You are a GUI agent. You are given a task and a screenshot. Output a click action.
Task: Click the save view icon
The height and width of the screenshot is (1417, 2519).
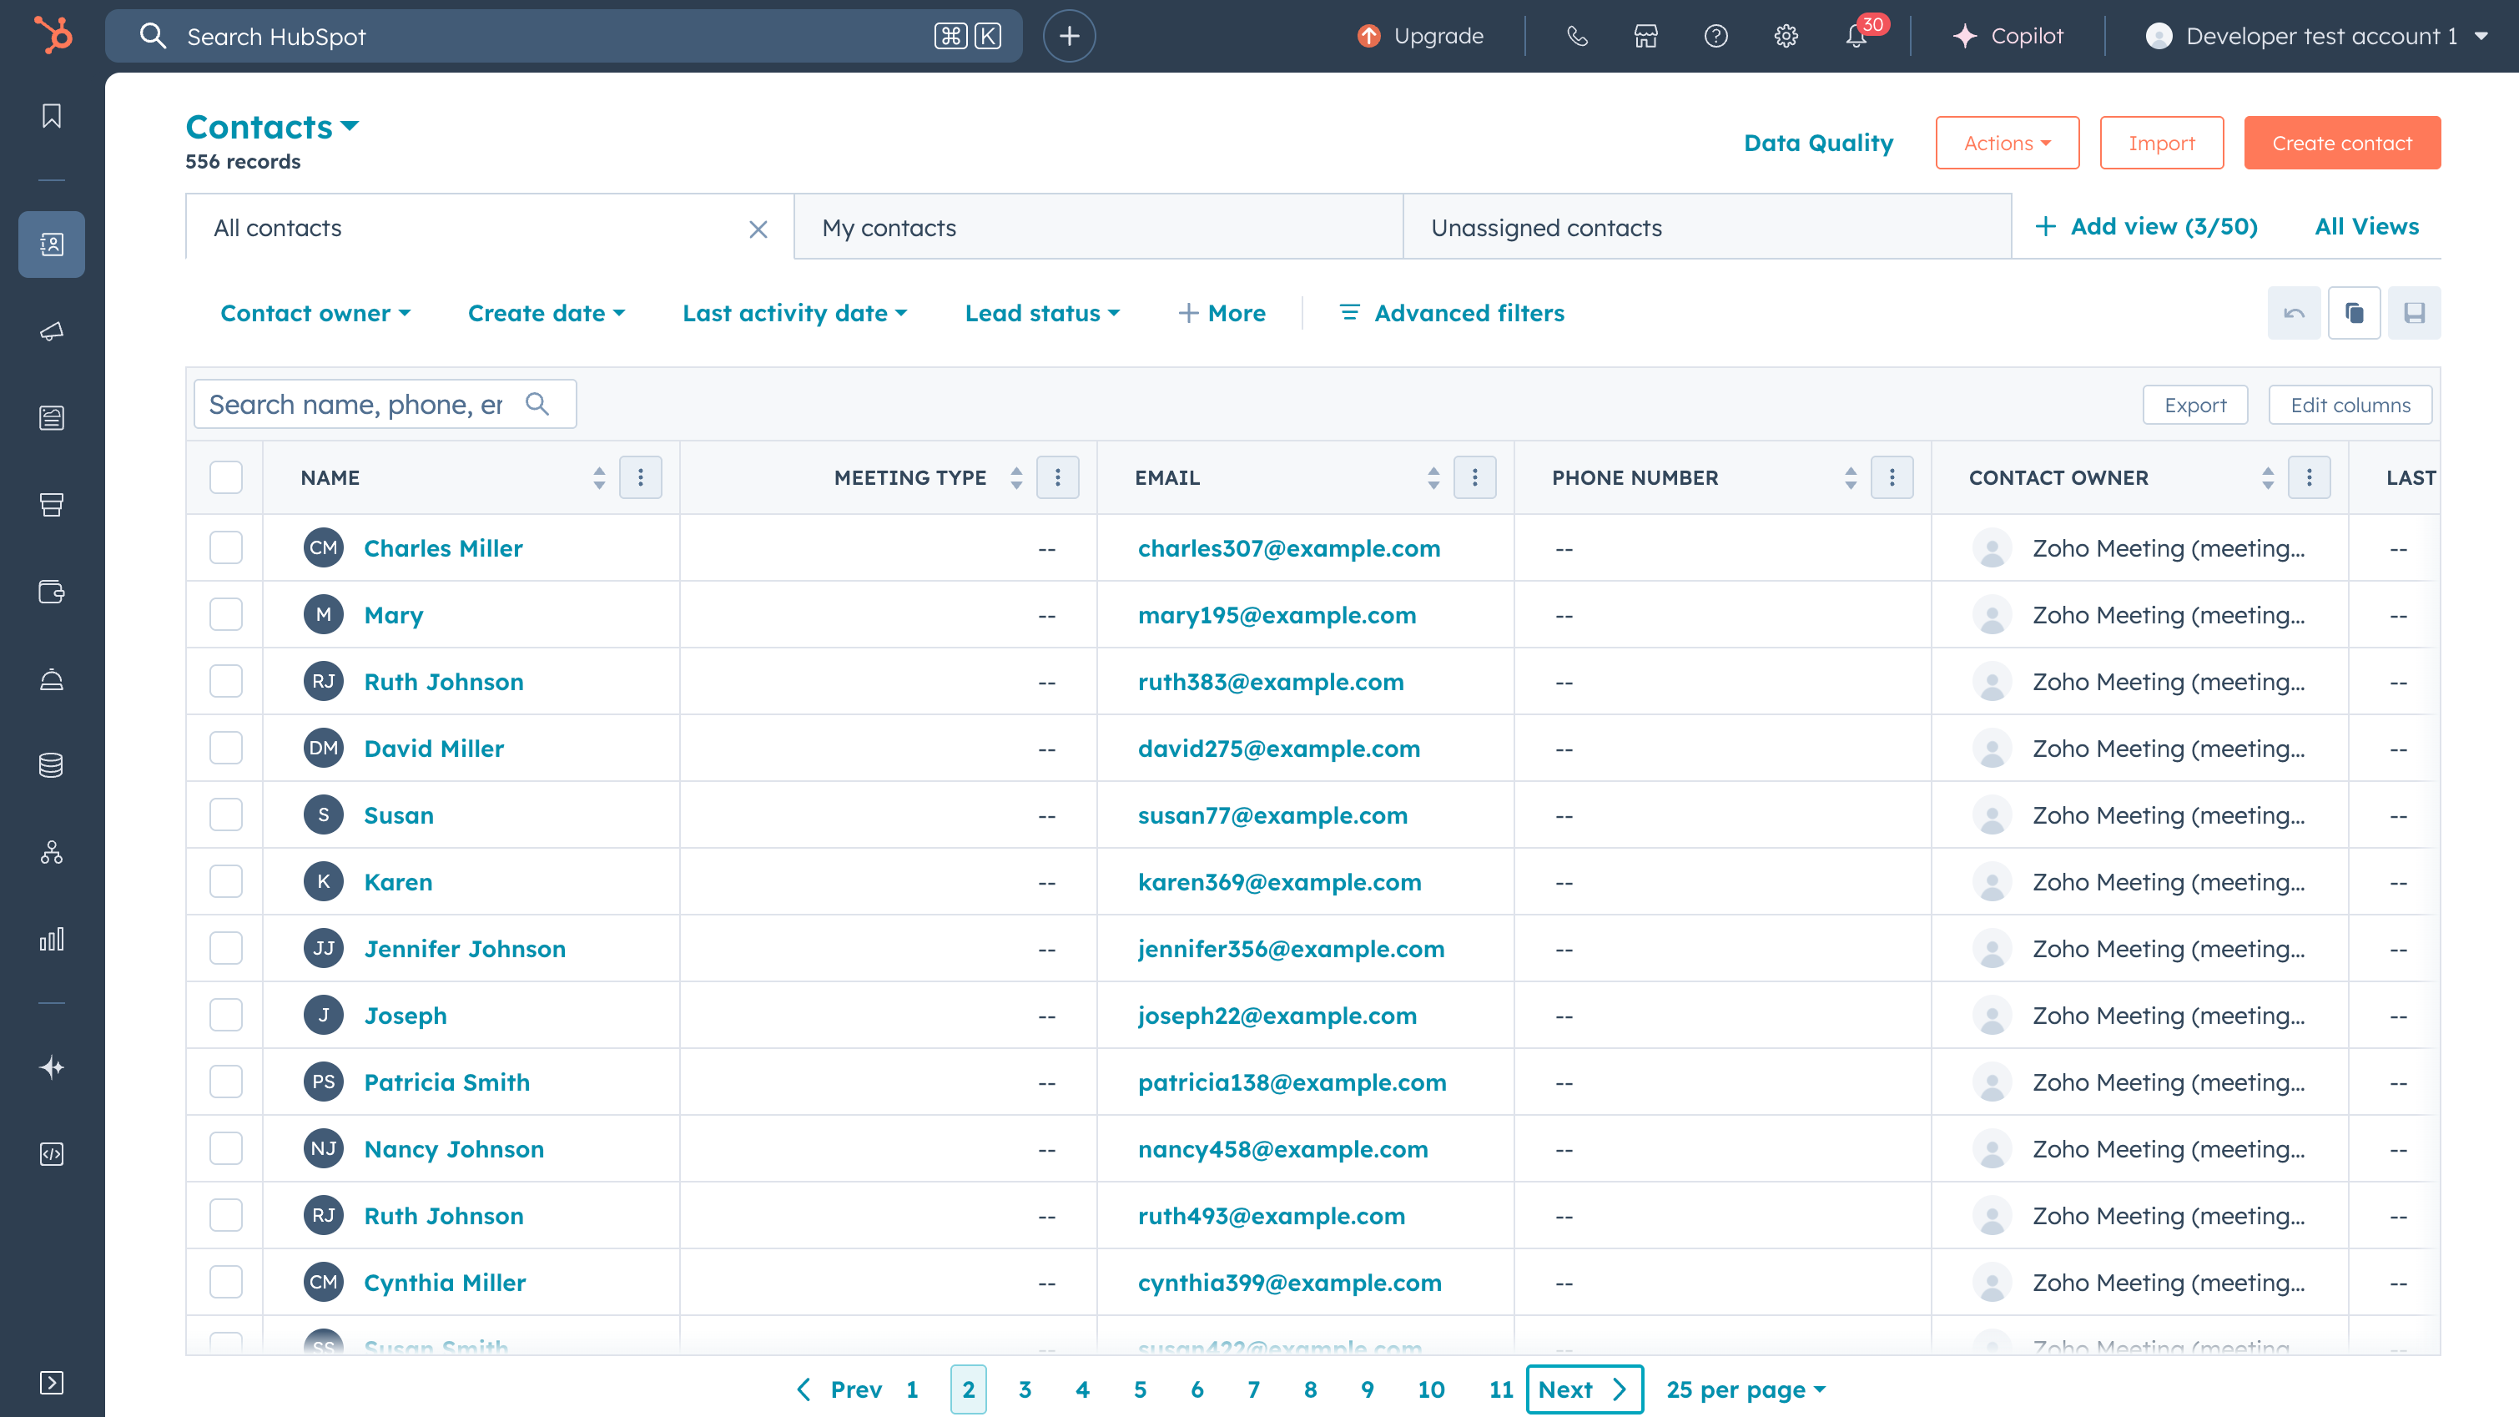pyautogui.click(x=2413, y=313)
